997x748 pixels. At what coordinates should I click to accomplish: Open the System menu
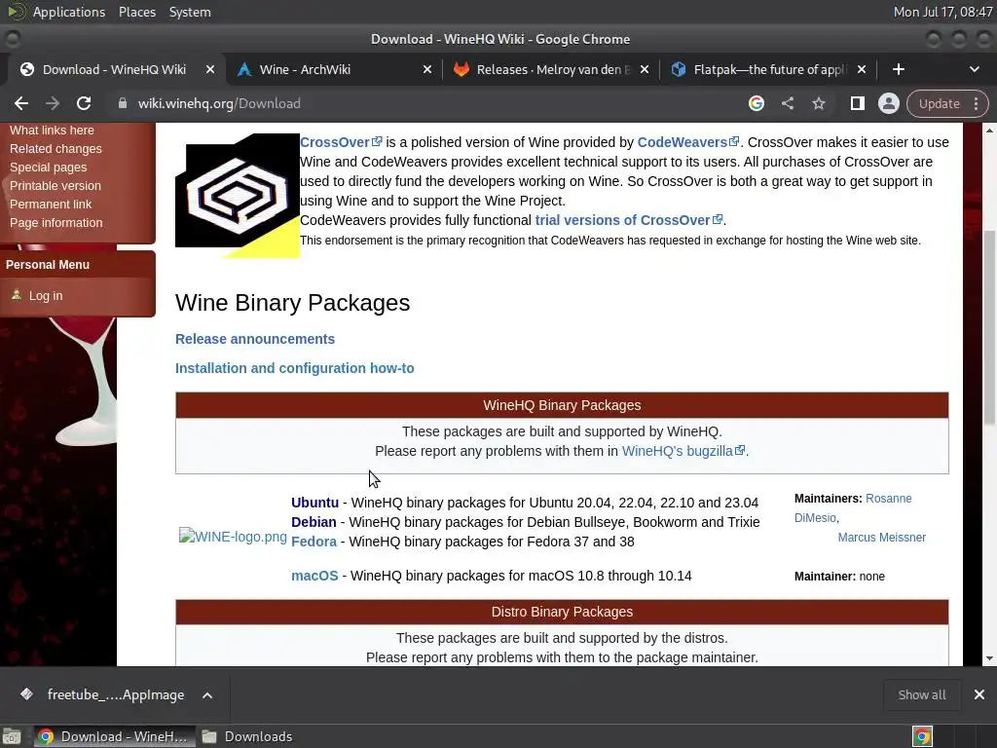click(x=190, y=12)
